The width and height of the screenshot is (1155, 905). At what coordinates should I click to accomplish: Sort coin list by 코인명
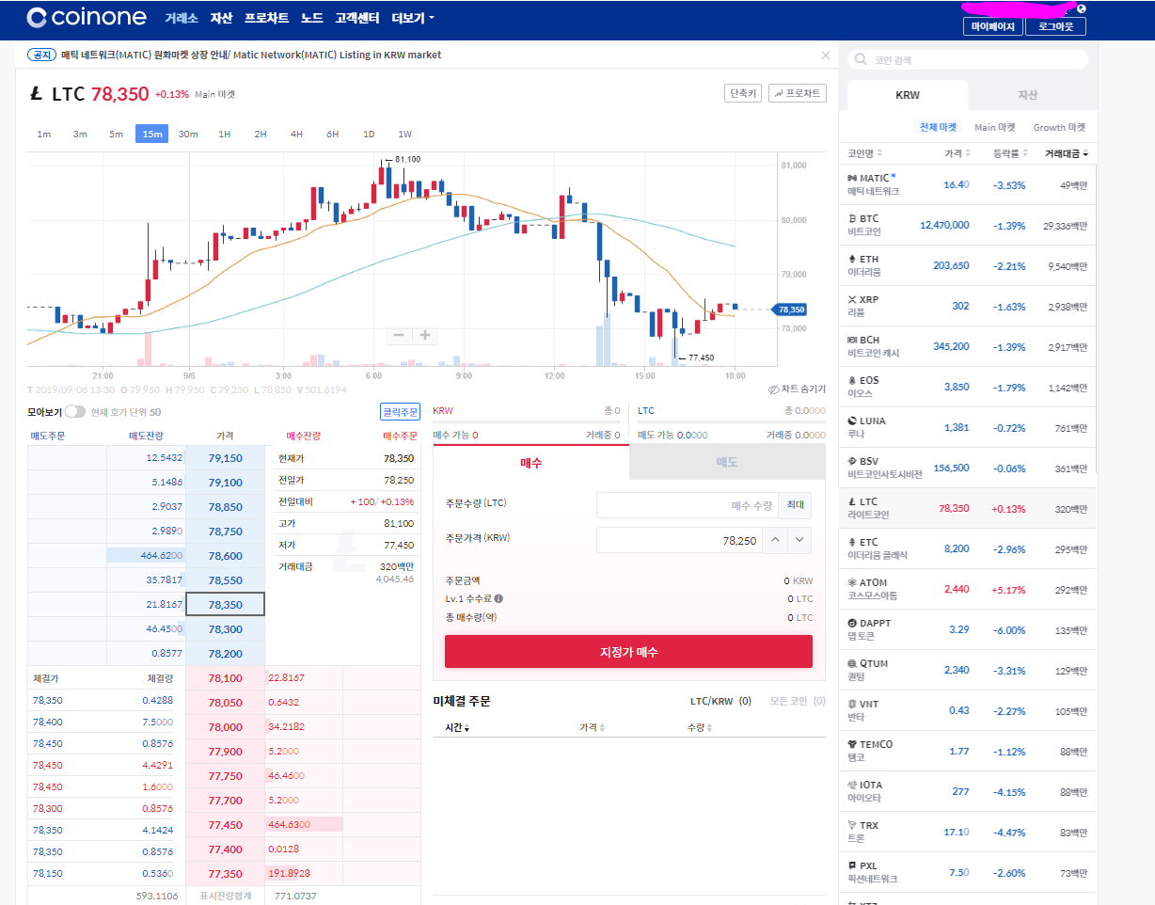click(x=864, y=153)
